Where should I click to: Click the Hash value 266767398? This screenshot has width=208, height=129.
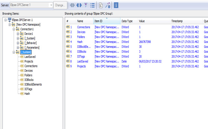point(145,42)
